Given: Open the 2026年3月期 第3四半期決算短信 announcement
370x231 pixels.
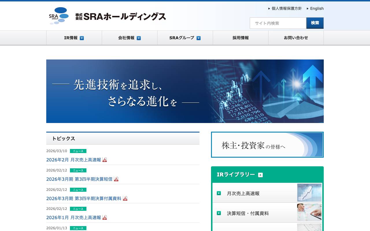Looking at the screenshot, I should (x=78, y=179).
